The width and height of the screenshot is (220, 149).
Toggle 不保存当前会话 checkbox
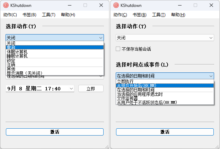(x=118, y=49)
